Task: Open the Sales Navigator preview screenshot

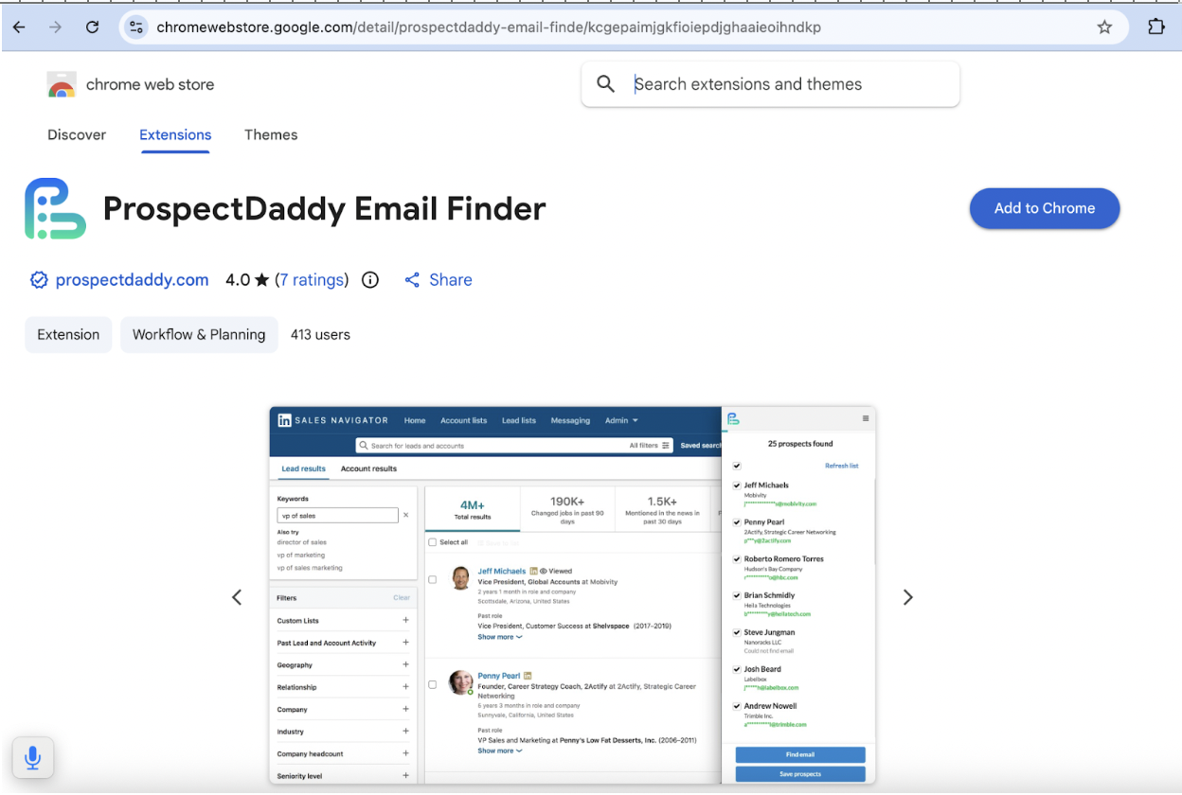Action: click(572, 595)
